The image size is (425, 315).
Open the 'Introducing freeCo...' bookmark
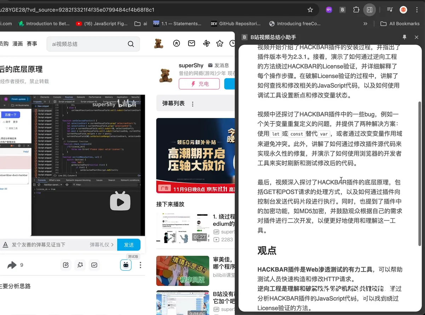click(295, 24)
